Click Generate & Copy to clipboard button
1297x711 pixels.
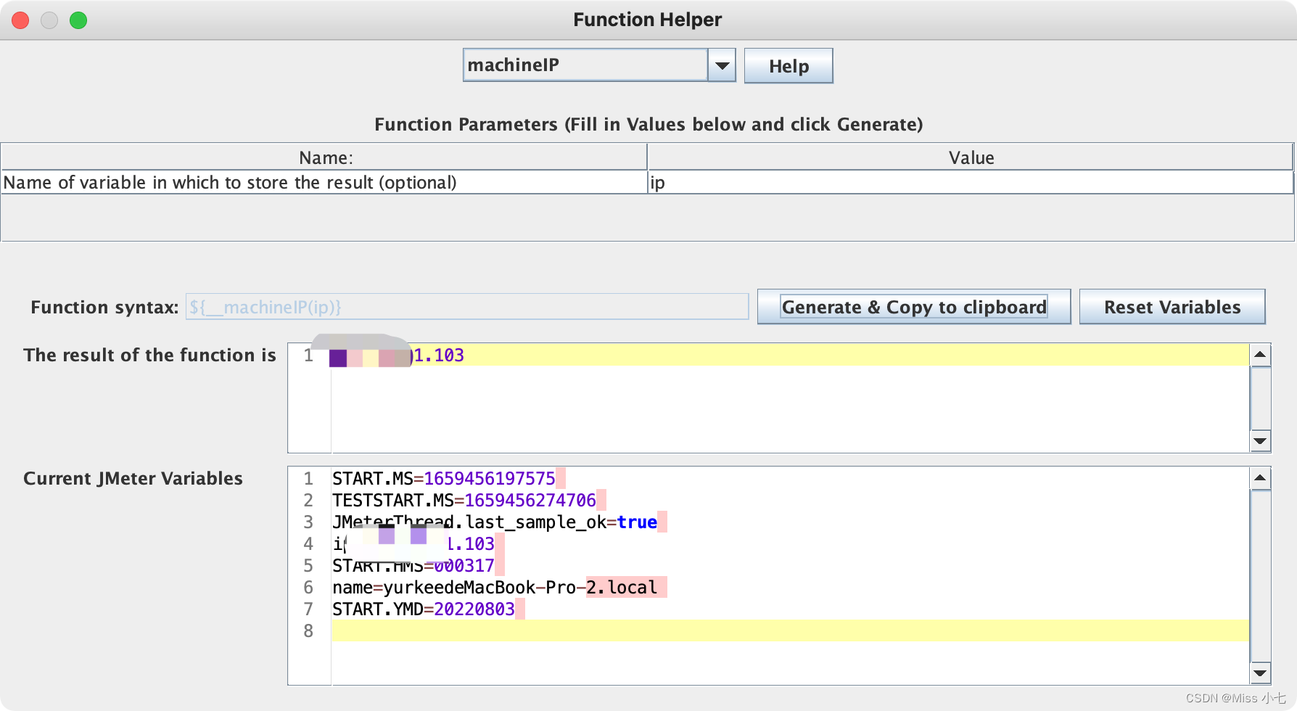coord(914,307)
